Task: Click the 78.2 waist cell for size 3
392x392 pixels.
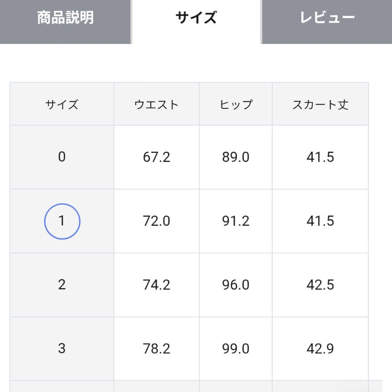Action: tap(156, 348)
